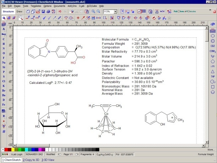Toggle the Any atom button

[3, 34]
